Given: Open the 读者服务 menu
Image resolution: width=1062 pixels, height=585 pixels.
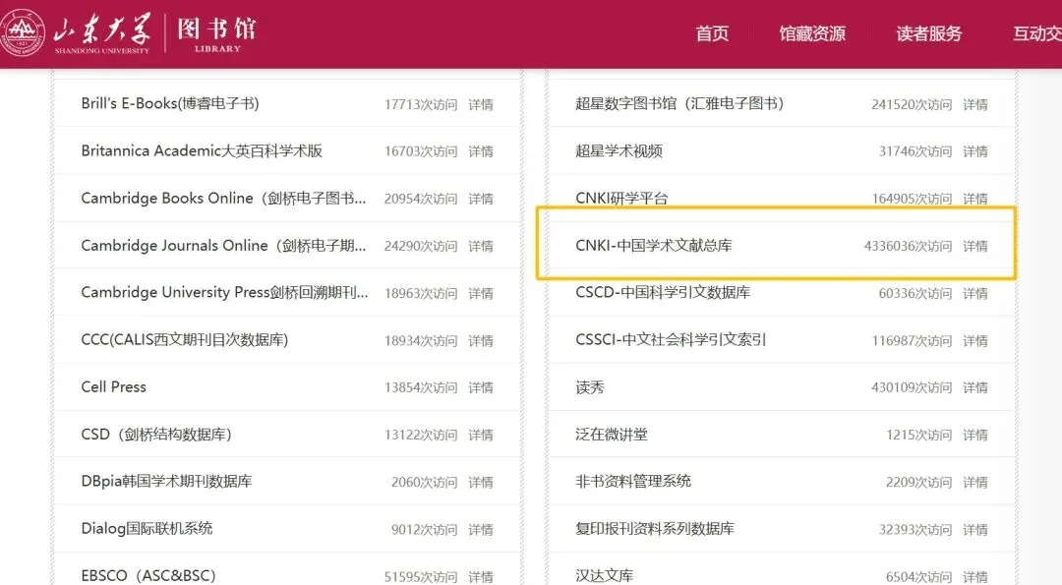Looking at the screenshot, I should [928, 33].
